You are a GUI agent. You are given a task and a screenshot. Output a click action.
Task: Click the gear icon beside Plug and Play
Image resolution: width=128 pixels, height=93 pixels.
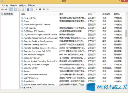(22, 18)
